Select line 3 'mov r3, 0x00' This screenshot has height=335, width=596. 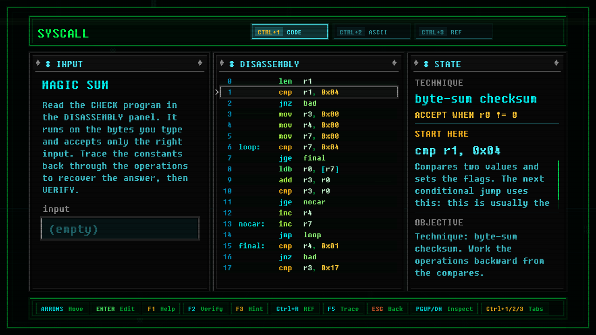tap(309, 114)
